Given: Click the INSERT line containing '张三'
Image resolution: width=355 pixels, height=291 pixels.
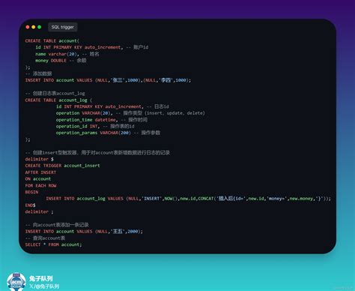Looking at the screenshot, I should click(x=108, y=80).
